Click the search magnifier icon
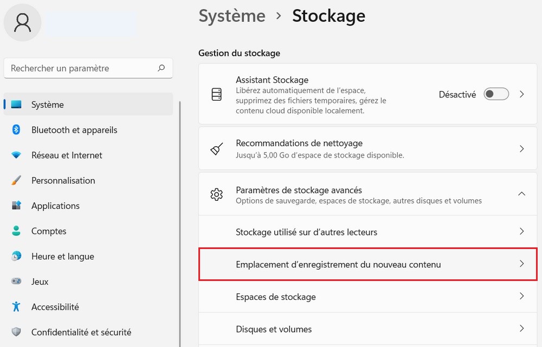 161,68
